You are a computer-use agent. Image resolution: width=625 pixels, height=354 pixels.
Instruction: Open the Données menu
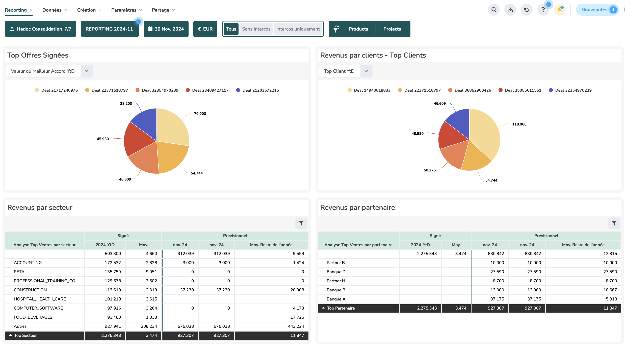55,10
